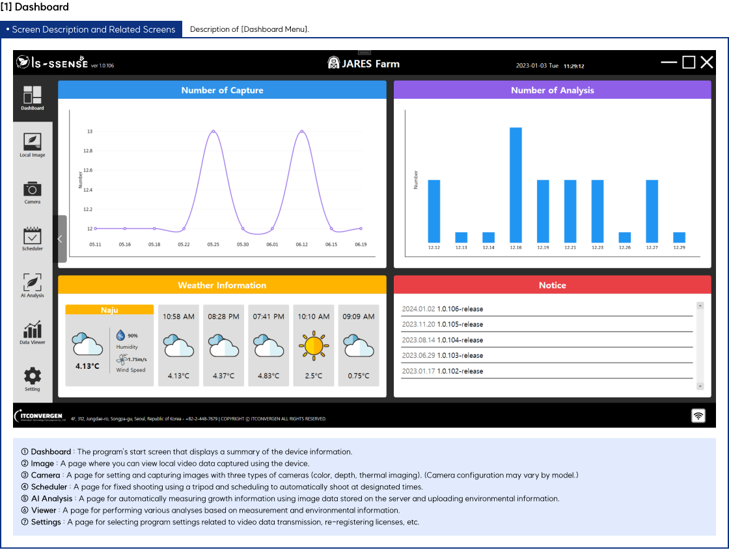
Task: Open the 1.0.106-release notice
Action: (460, 309)
